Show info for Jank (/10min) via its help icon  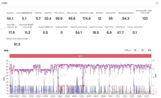(16, 27)
